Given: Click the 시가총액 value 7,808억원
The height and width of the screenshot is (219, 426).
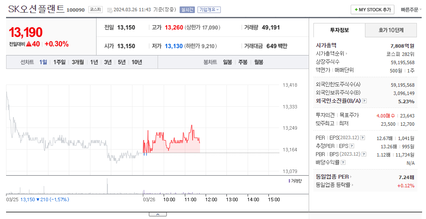Looking at the screenshot, I should pyautogui.click(x=402, y=46).
